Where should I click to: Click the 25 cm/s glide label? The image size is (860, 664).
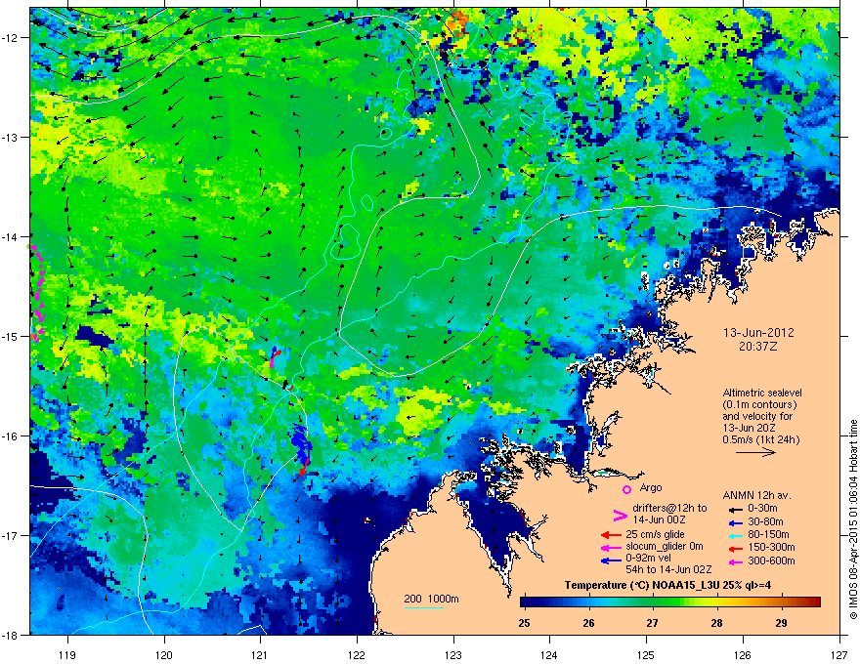[655, 534]
